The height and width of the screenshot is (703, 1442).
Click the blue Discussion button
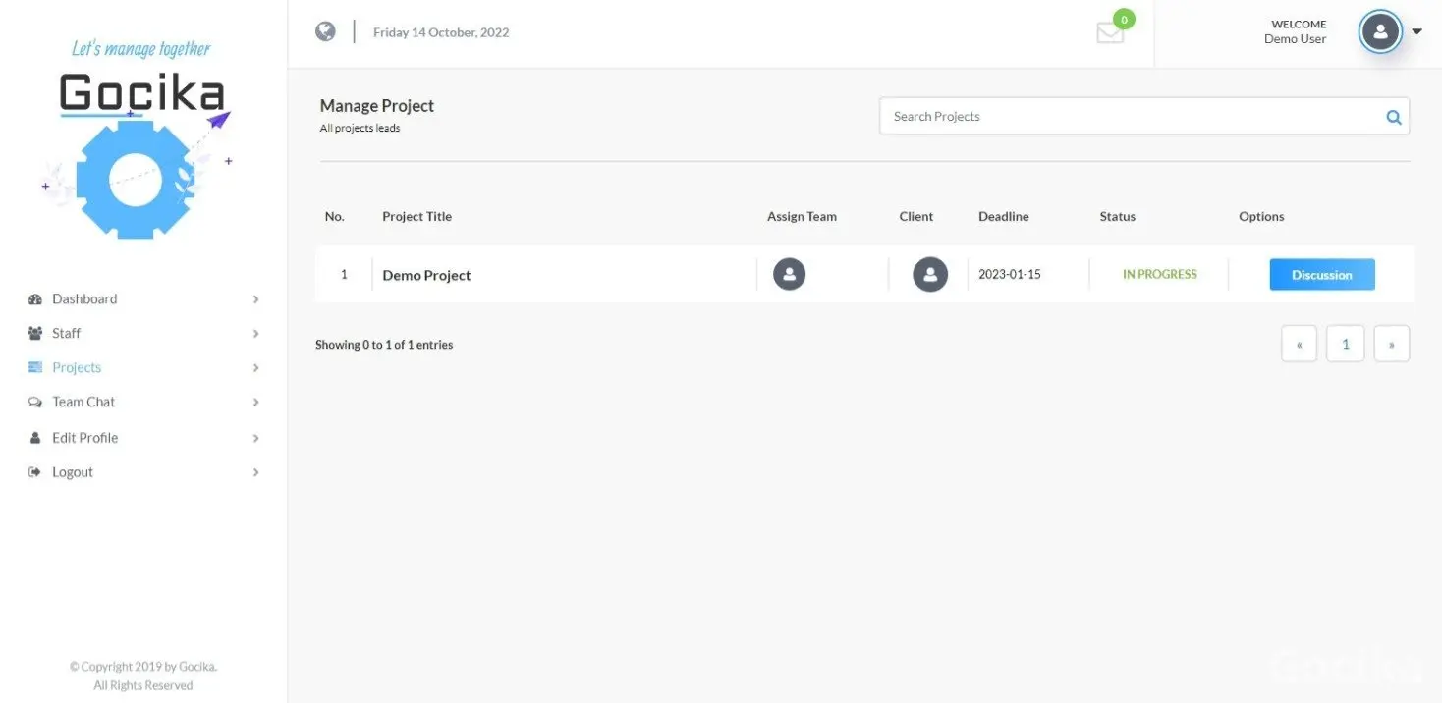tap(1321, 275)
